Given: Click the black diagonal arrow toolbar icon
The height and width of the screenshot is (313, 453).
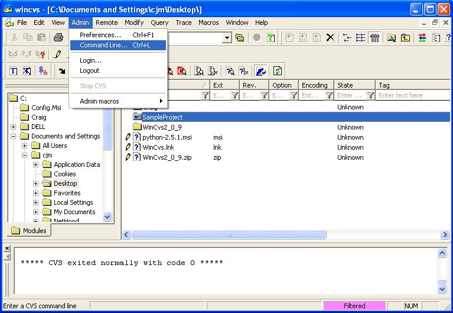Looking at the screenshot, I should [x=62, y=71].
